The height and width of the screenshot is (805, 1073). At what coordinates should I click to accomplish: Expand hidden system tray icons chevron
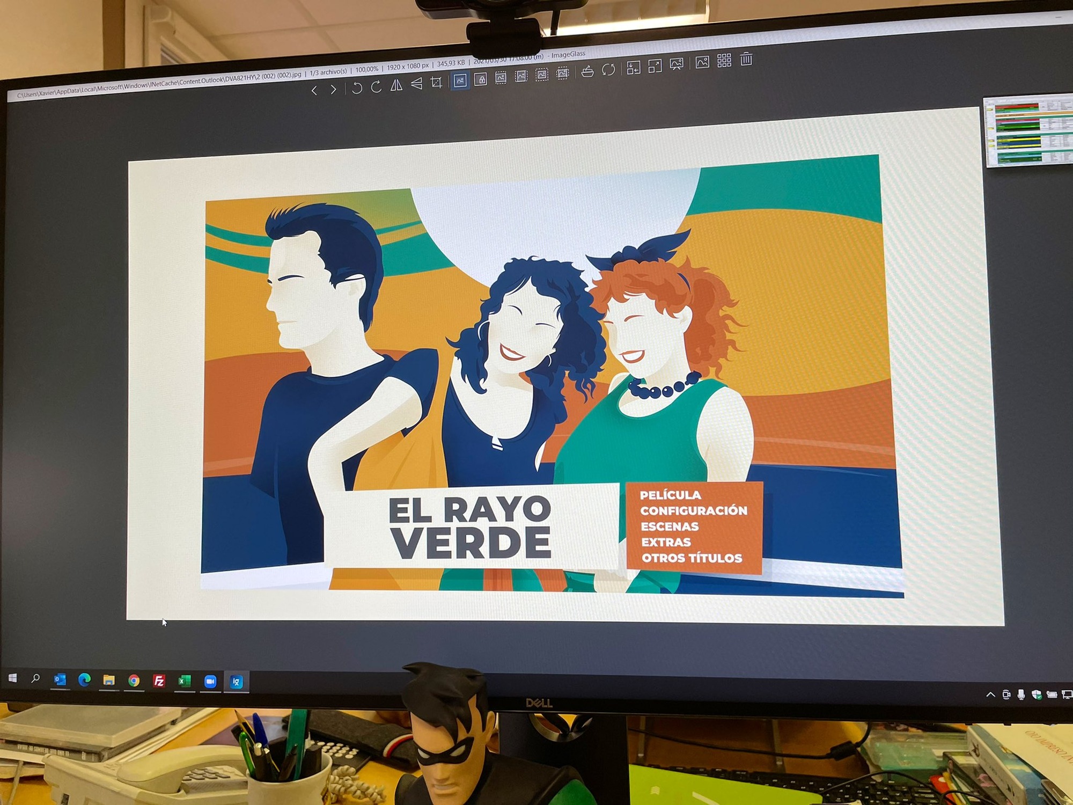pos(990,695)
